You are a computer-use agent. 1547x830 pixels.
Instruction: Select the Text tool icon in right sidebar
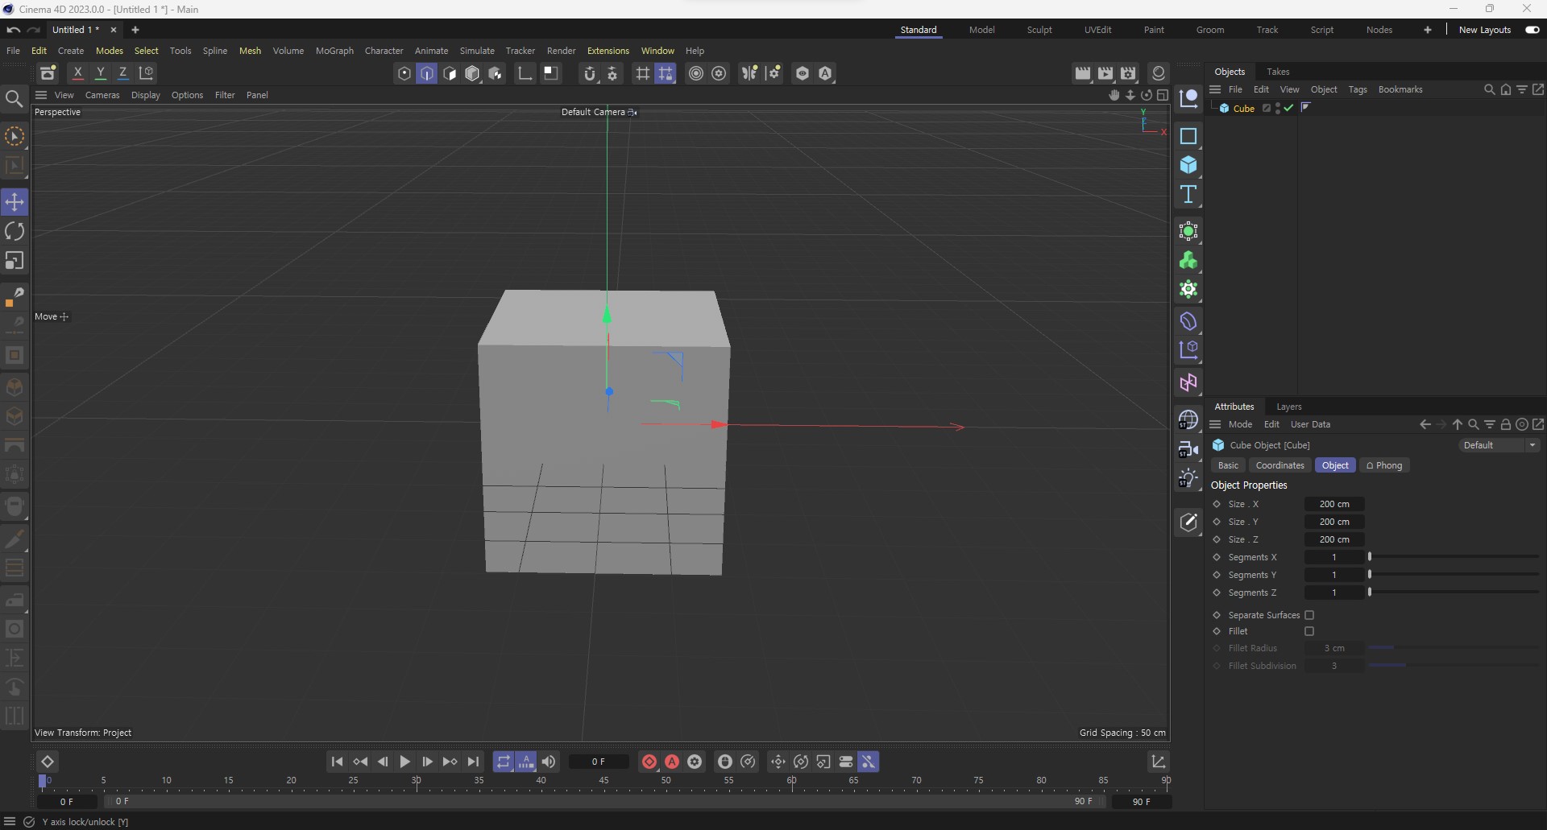(x=1188, y=194)
